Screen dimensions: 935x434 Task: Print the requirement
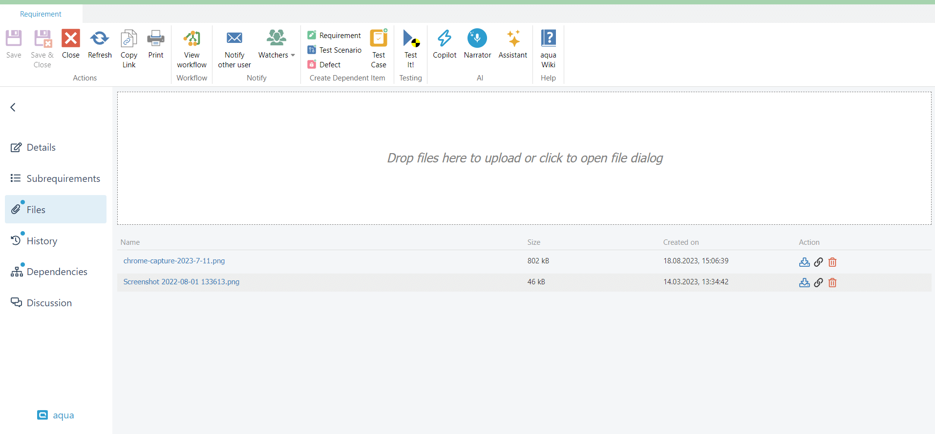(x=156, y=39)
